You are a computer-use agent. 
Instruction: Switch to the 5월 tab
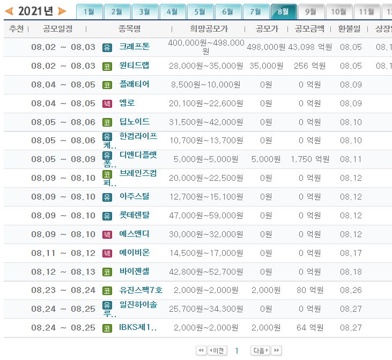201,12
